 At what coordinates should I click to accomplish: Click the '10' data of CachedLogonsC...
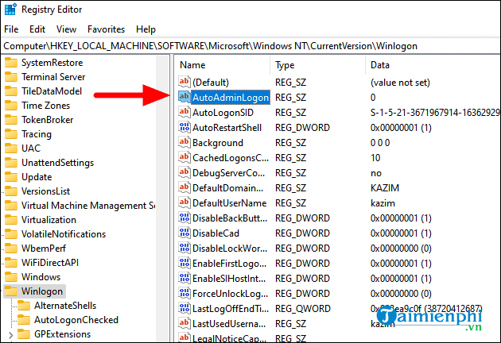[375, 158]
